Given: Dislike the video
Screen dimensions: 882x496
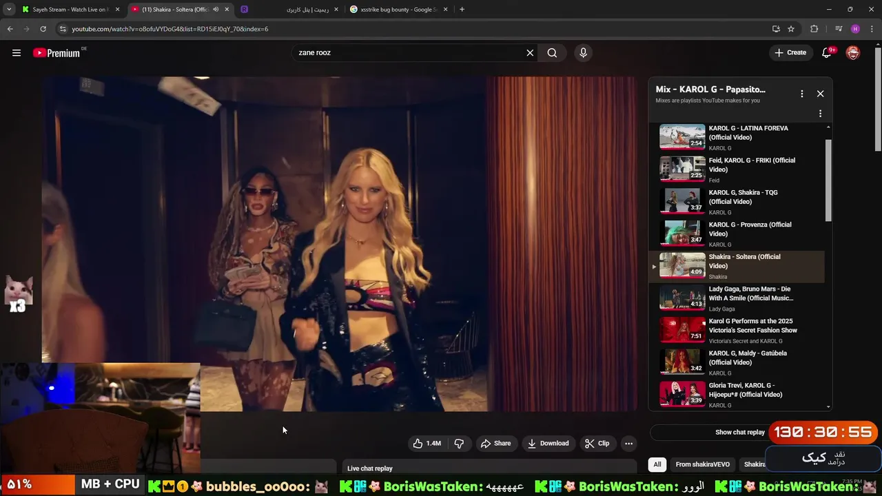Looking at the screenshot, I should (459, 444).
